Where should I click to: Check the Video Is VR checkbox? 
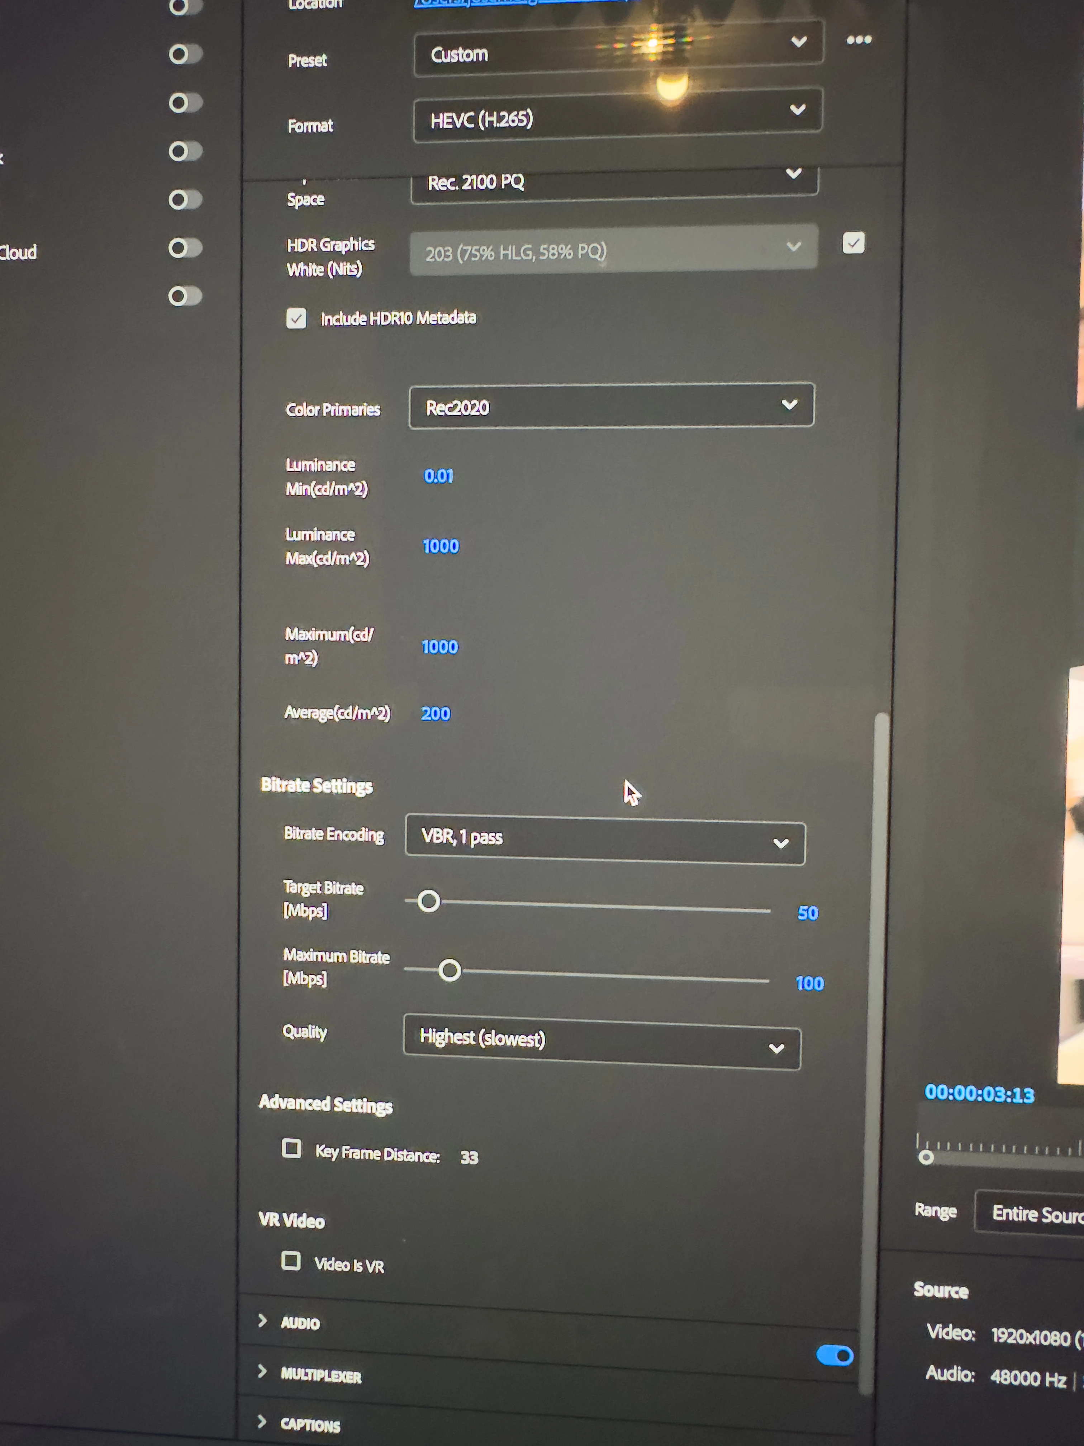tap(291, 1260)
